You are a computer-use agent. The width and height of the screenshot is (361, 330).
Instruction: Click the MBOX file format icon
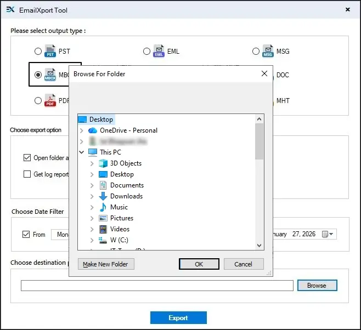pyautogui.click(x=50, y=75)
